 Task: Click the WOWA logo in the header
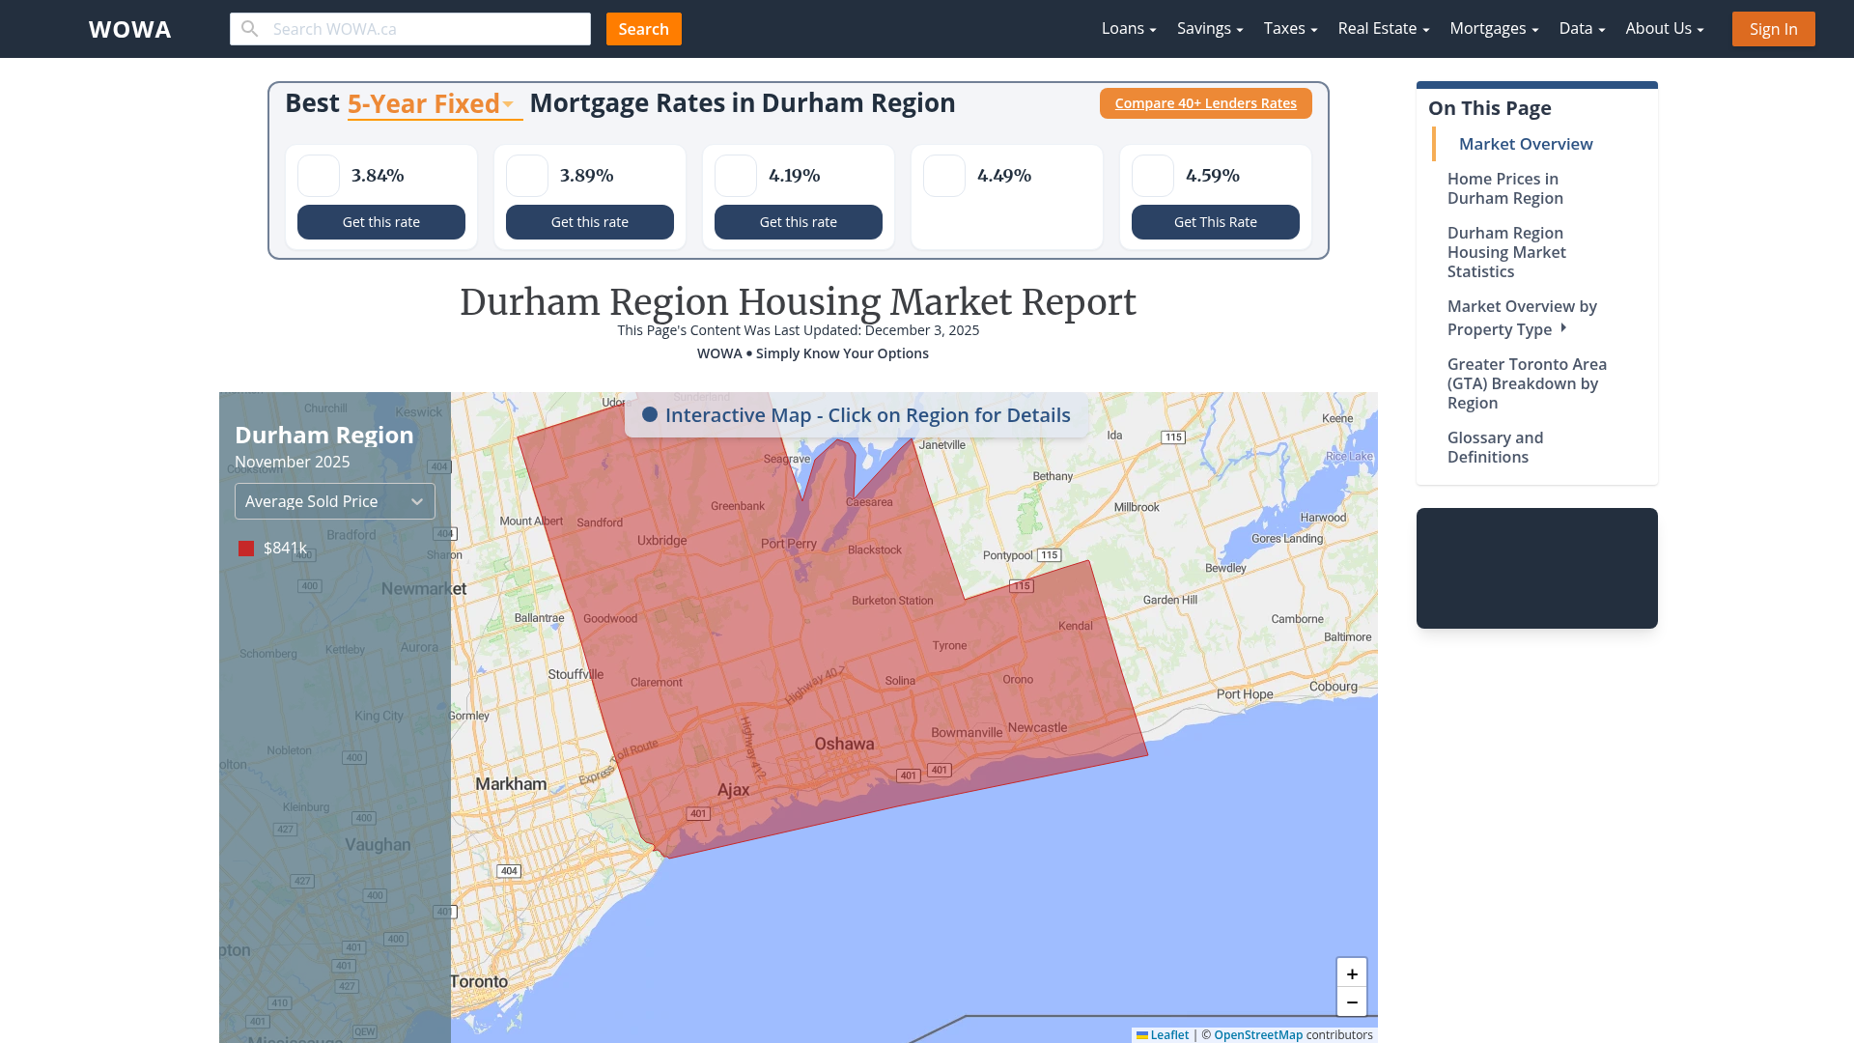click(x=129, y=29)
